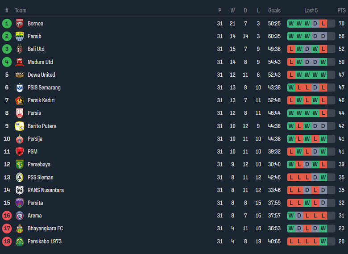Click the red rank 18 position badge
This screenshot has height=254, width=348.
pos(7,242)
